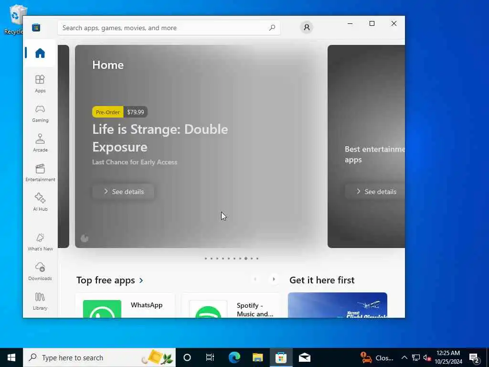Open the WhatsApp app card

(125, 305)
